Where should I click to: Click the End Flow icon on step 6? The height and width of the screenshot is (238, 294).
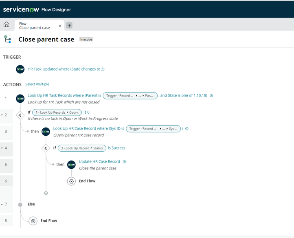point(71,181)
